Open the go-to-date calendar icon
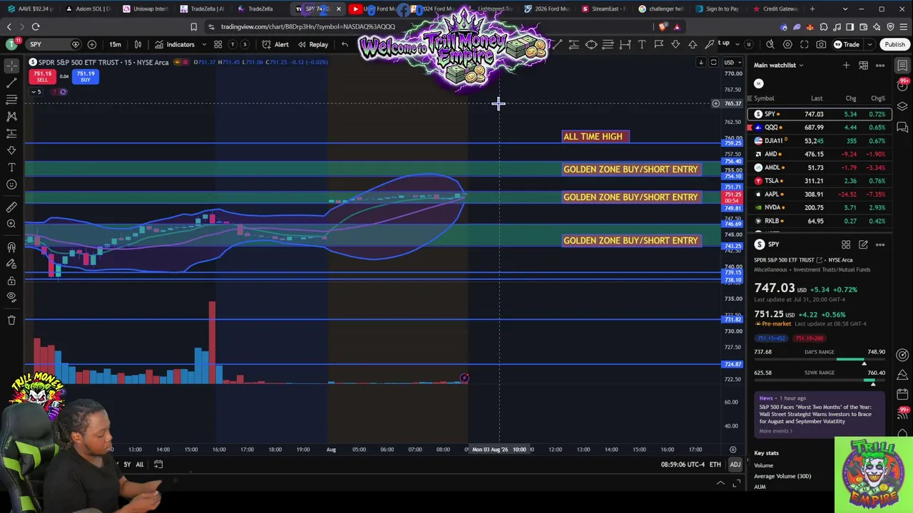 (158, 465)
